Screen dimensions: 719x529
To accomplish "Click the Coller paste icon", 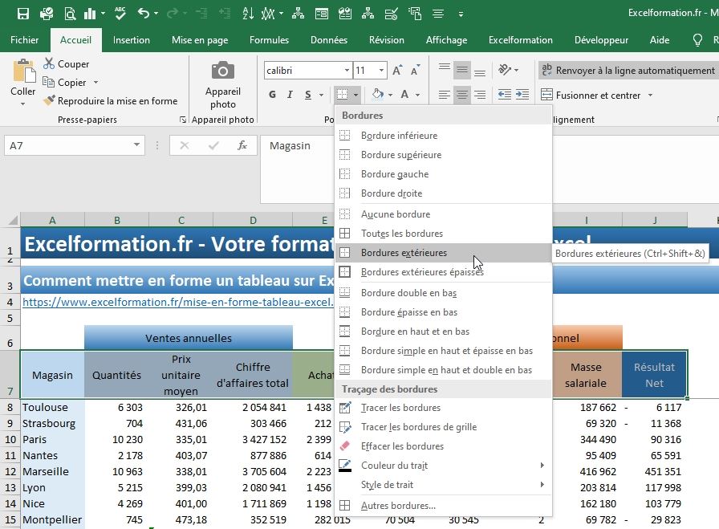I will tap(23, 71).
